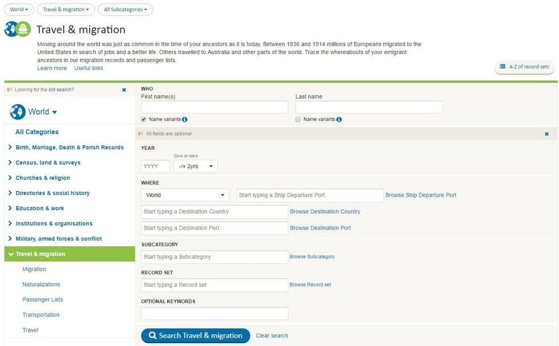Click the flag icon beside Looking for the old search
Screen dimensions: 559x346
pos(8,89)
